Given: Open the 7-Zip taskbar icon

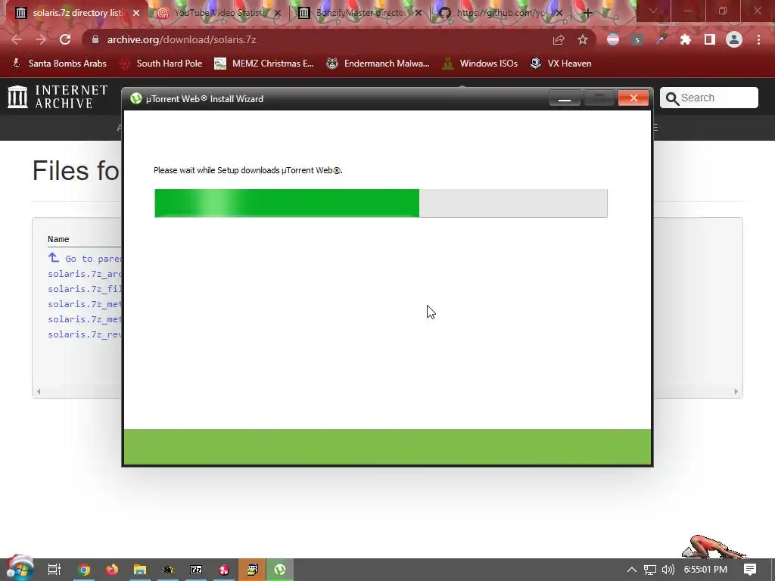Looking at the screenshot, I should click(x=196, y=570).
